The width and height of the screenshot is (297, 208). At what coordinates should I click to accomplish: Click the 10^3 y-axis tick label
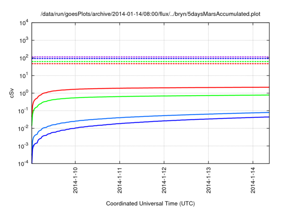point(24,40)
